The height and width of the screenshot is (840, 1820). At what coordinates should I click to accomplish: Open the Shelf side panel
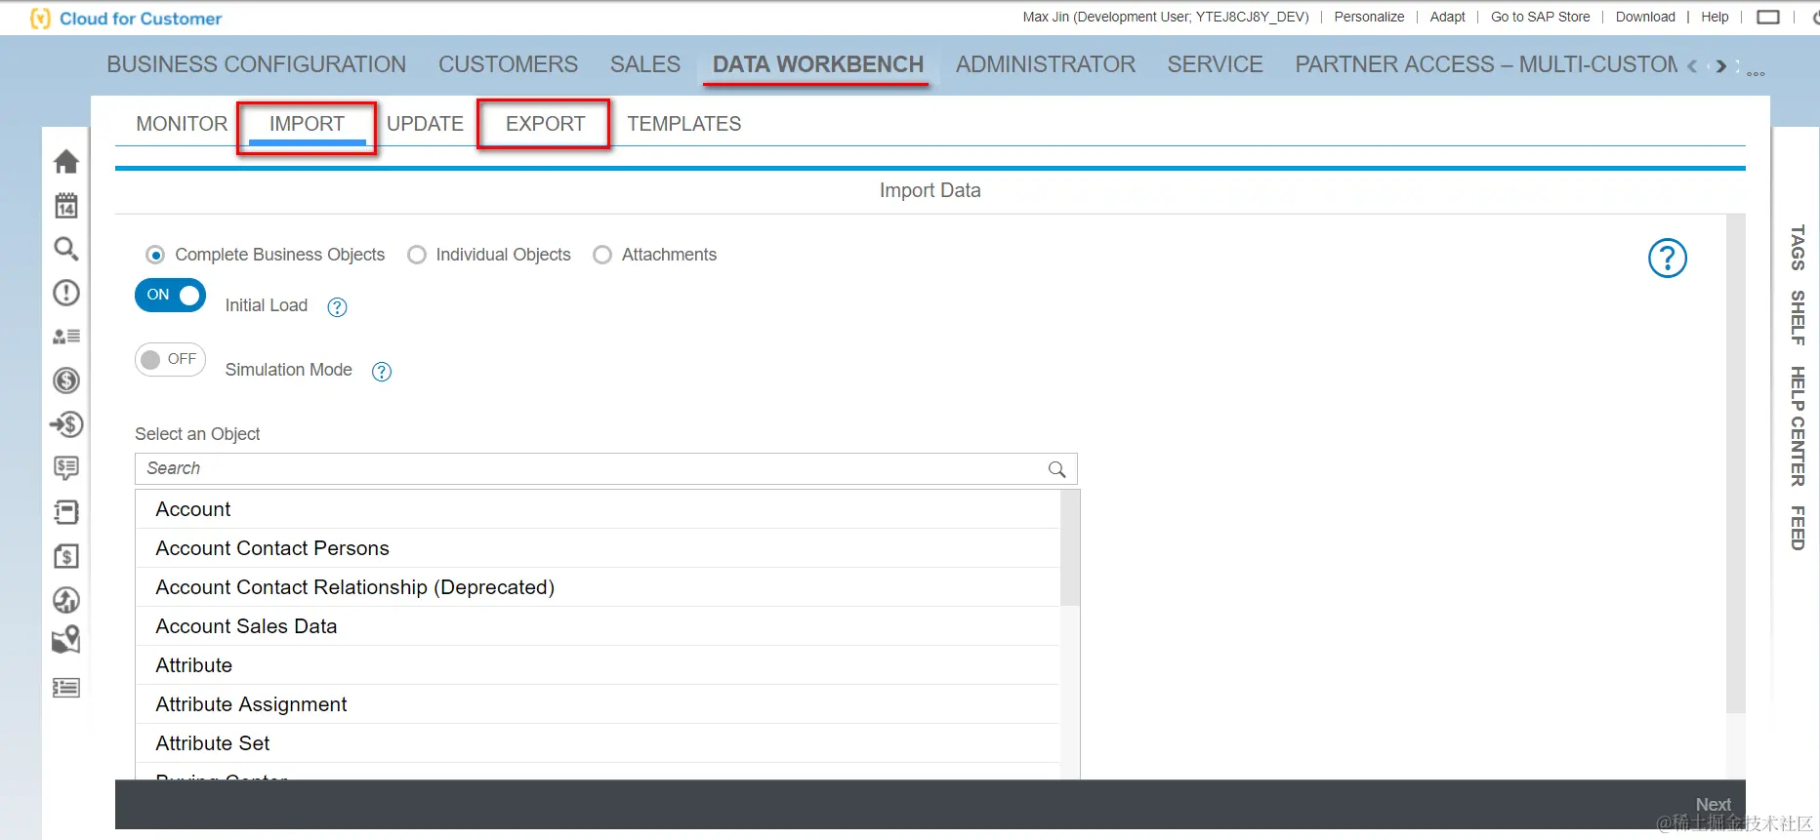[1798, 318]
